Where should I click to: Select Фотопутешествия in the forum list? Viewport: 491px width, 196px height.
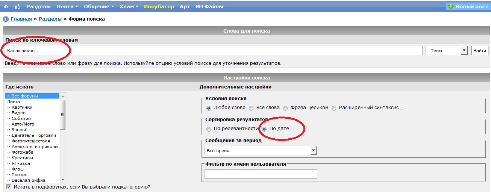coord(33,141)
